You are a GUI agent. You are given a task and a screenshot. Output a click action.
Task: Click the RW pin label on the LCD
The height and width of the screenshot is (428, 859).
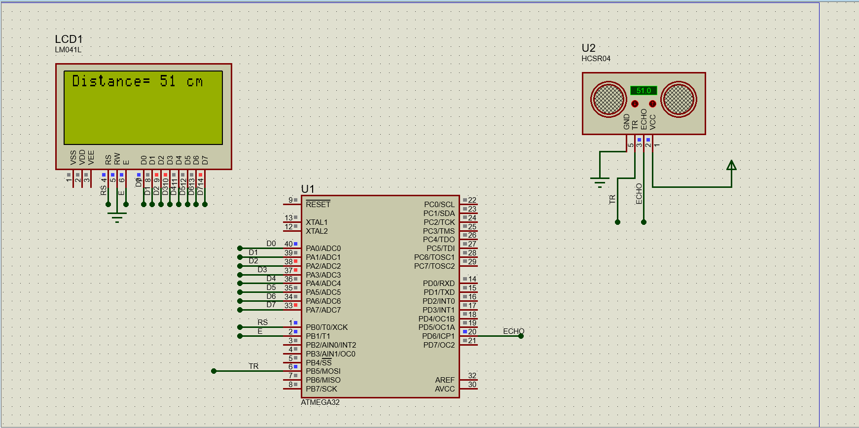pyautogui.click(x=117, y=159)
